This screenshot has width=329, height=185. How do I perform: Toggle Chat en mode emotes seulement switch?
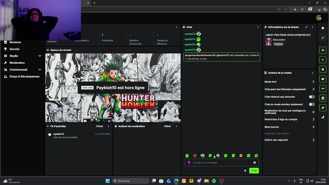(312, 104)
